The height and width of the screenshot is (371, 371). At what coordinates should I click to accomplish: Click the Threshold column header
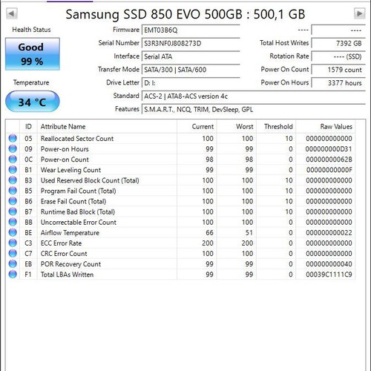click(276, 127)
